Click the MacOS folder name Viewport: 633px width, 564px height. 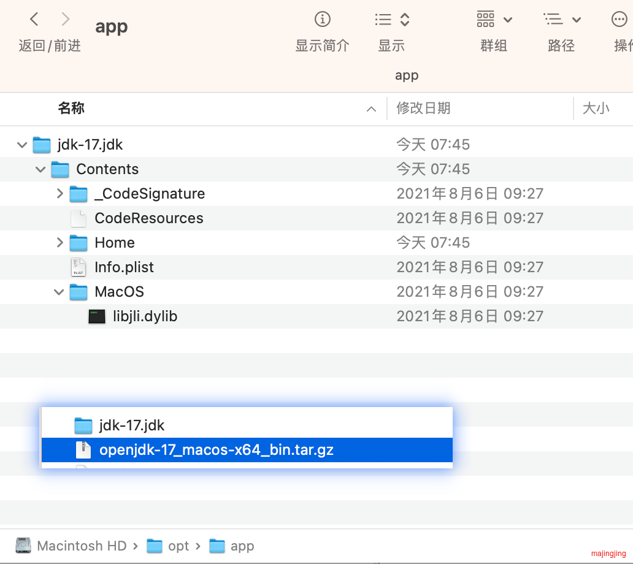click(119, 292)
